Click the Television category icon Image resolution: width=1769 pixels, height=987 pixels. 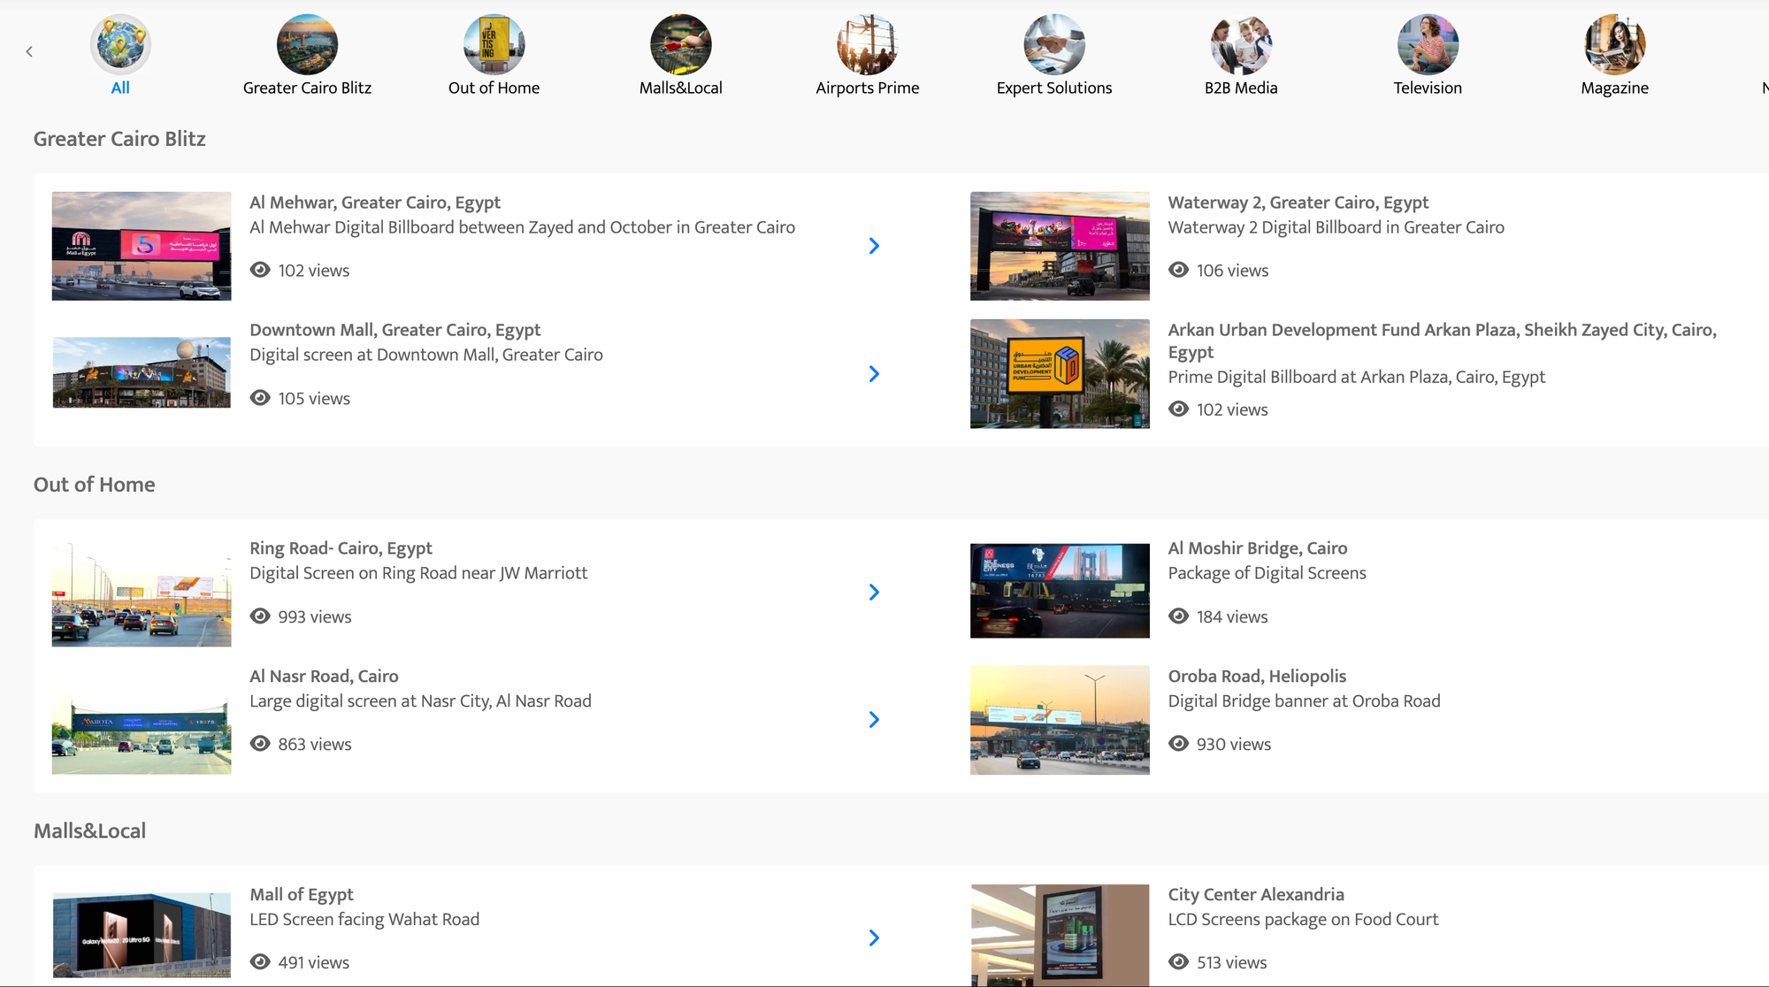pyautogui.click(x=1428, y=45)
